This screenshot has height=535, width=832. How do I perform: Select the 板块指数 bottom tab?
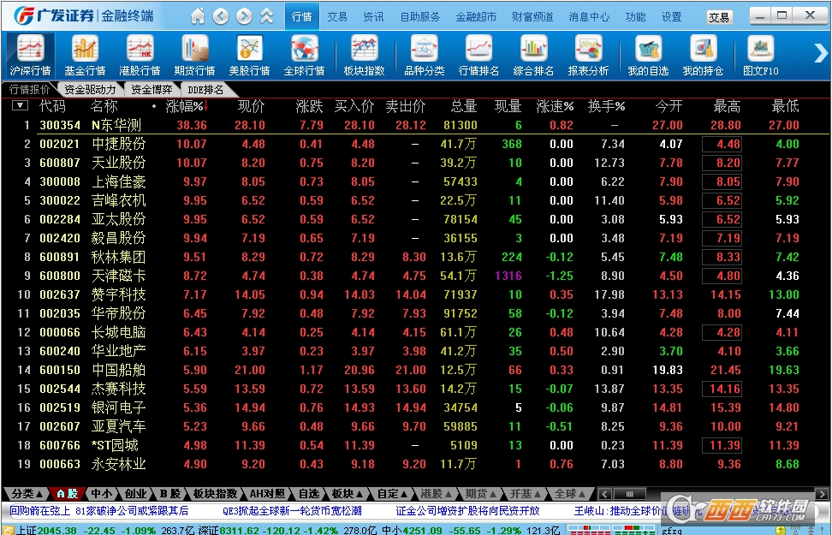coord(215,494)
